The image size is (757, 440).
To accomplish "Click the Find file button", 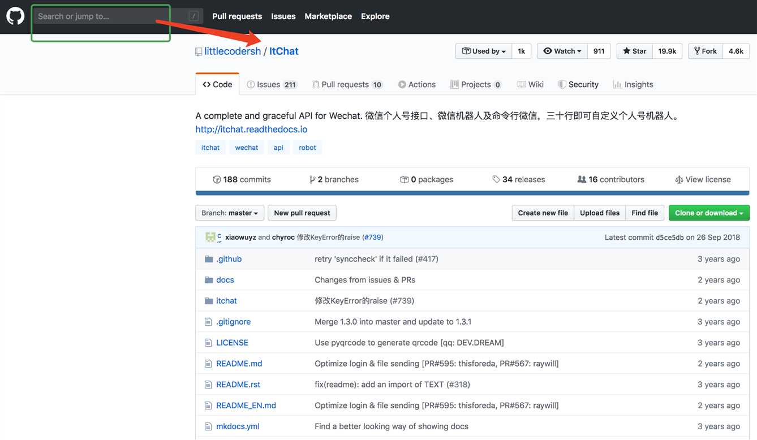I will 645,213.
